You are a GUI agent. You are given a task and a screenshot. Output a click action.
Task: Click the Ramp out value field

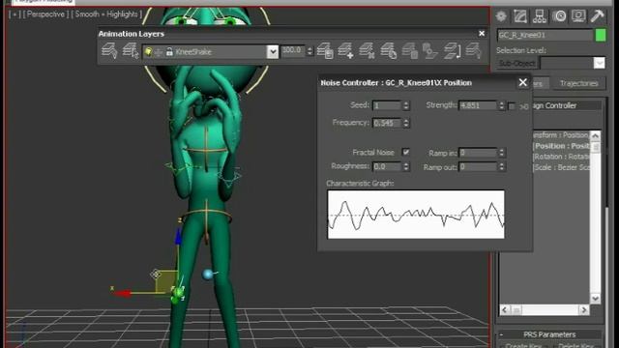[478, 167]
